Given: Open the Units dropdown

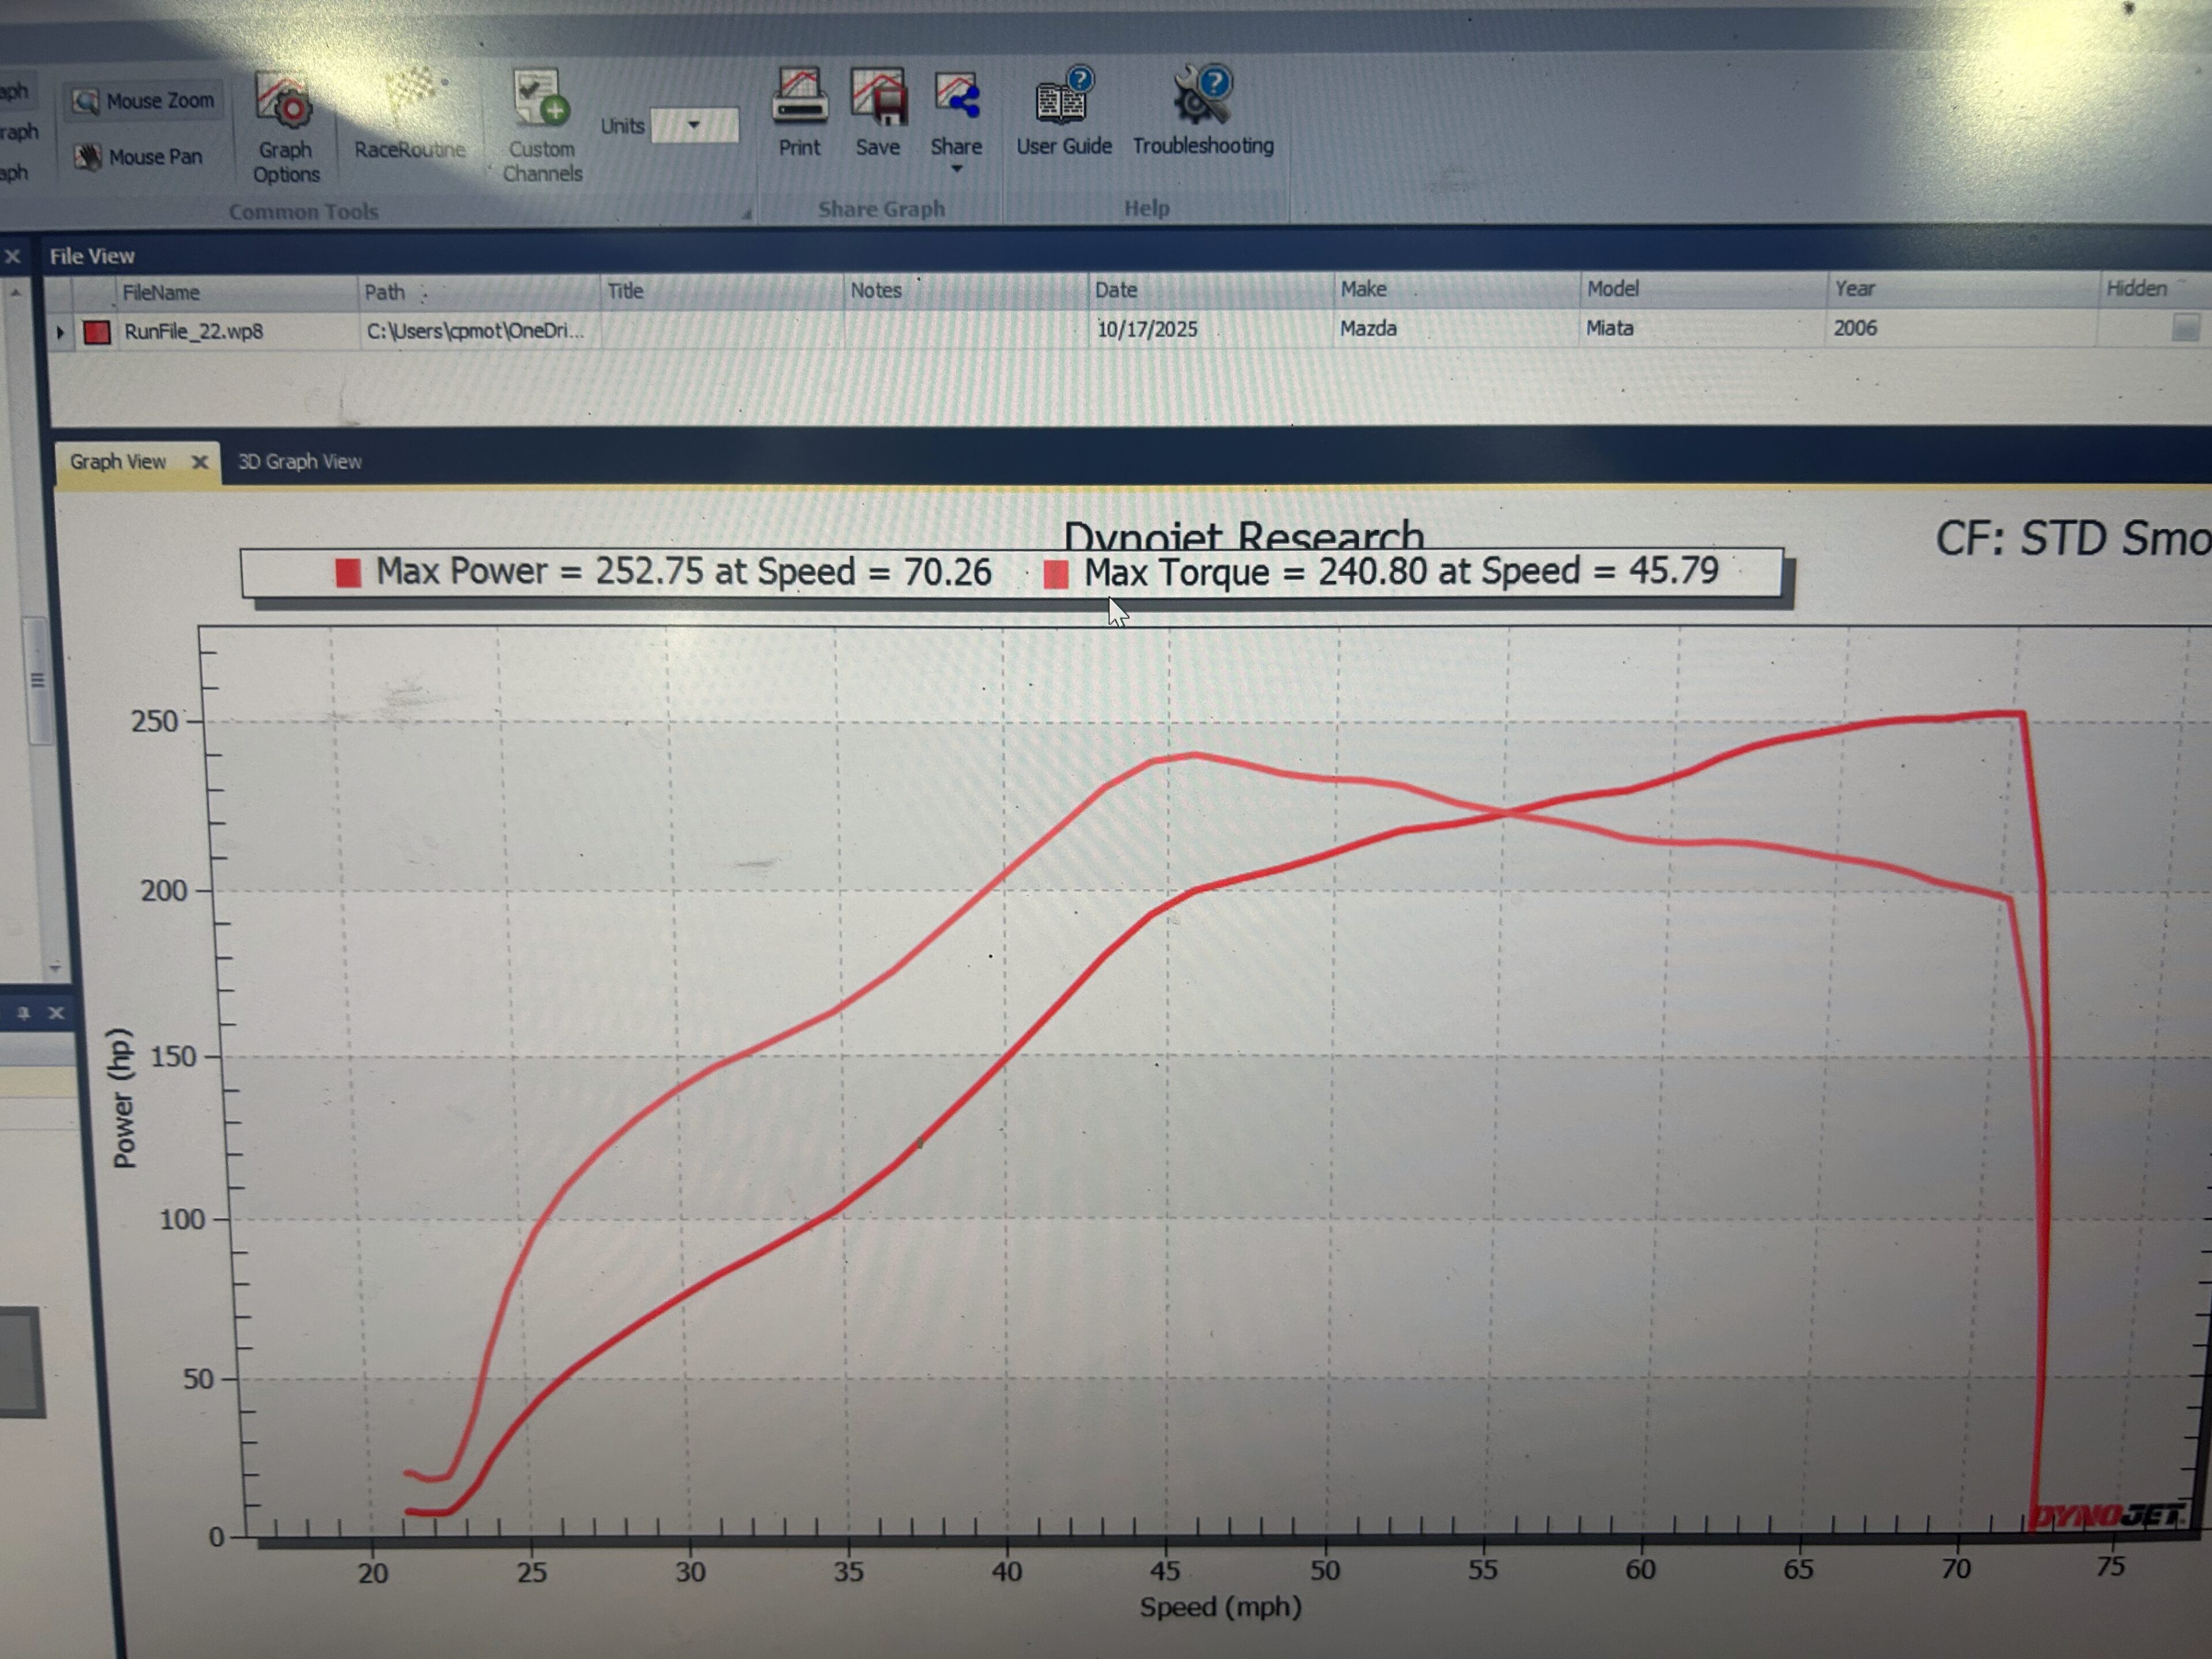Looking at the screenshot, I should pos(694,126).
